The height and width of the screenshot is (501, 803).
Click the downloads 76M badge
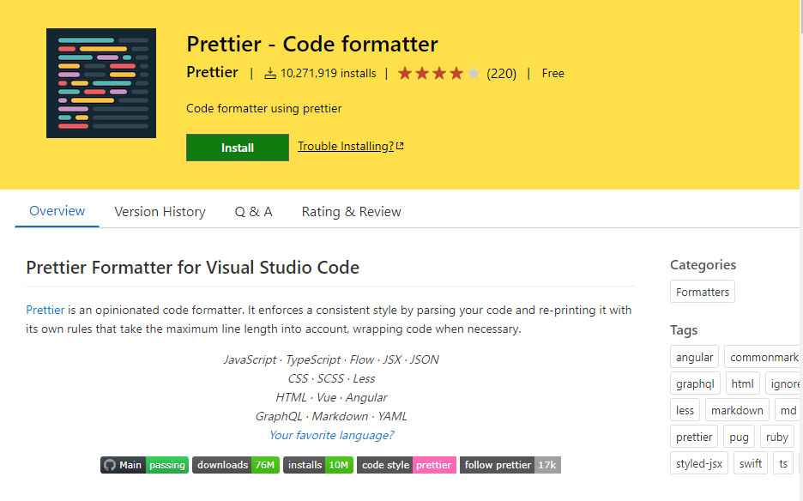click(x=236, y=465)
